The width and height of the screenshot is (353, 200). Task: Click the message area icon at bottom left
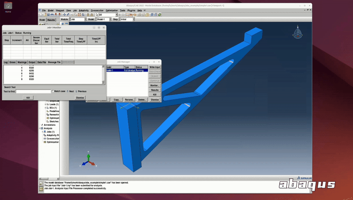(x=41, y=184)
